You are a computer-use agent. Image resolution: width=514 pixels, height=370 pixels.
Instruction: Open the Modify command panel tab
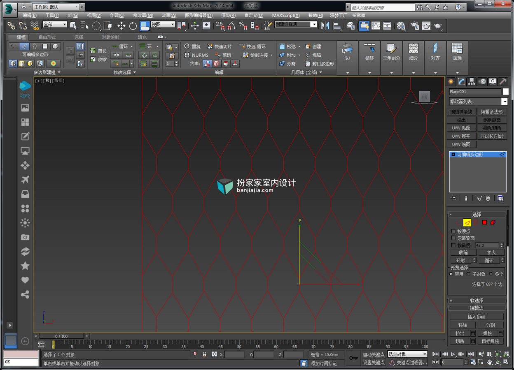click(461, 81)
